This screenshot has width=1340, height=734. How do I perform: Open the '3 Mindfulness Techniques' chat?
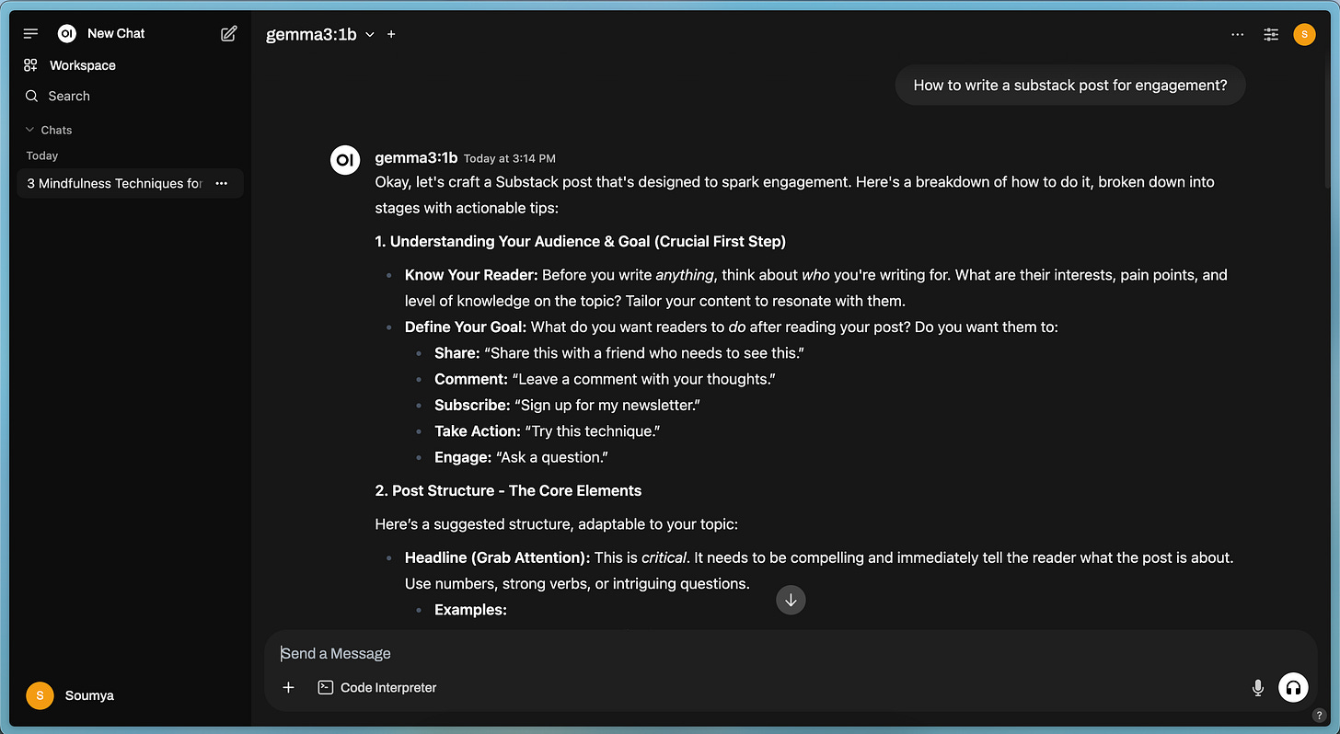[x=114, y=183]
